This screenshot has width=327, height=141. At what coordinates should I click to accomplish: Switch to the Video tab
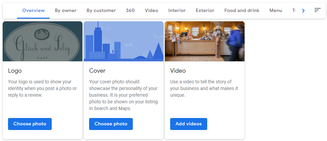click(151, 10)
